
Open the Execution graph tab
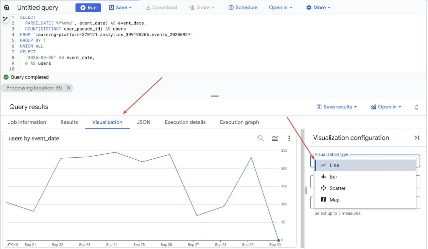pyautogui.click(x=239, y=122)
